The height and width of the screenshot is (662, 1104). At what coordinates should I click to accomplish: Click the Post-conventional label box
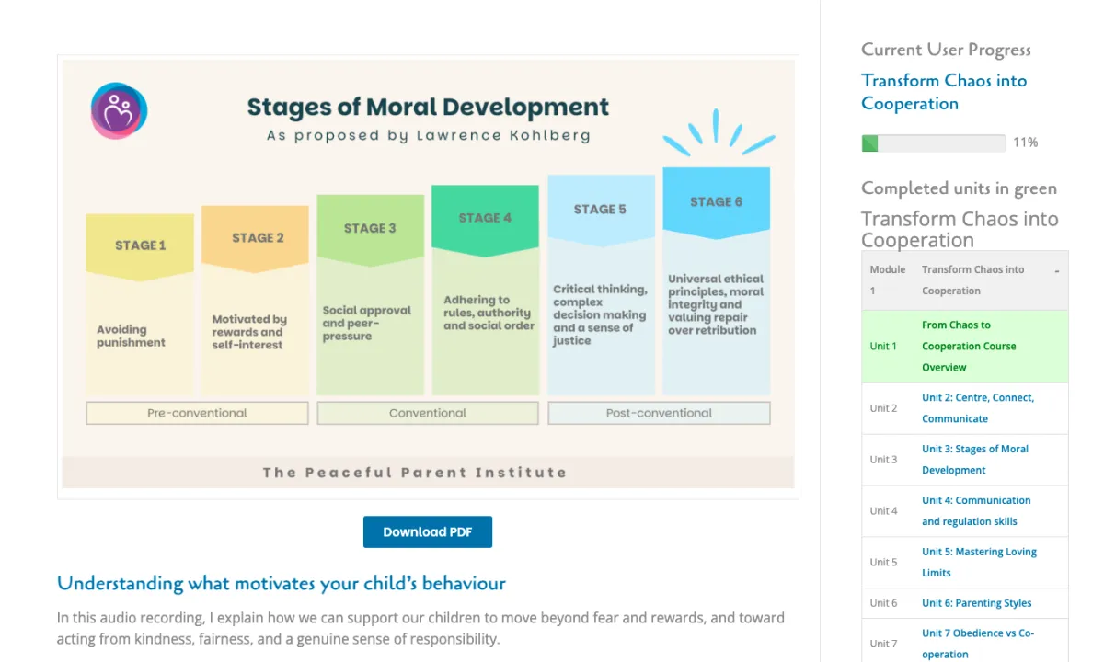tap(659, 414)
